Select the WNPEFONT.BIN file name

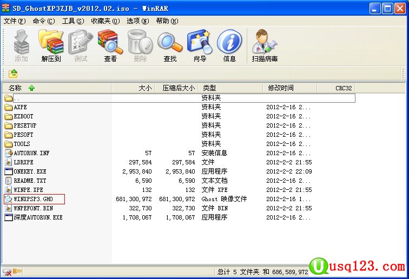click(x=34, y=208)
